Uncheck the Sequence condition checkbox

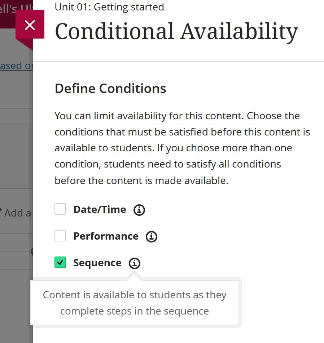pos(60,263)
